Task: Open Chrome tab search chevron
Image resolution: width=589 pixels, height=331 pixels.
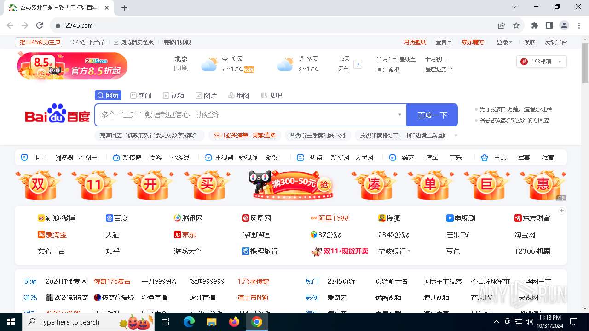Action: coord(515,7)
